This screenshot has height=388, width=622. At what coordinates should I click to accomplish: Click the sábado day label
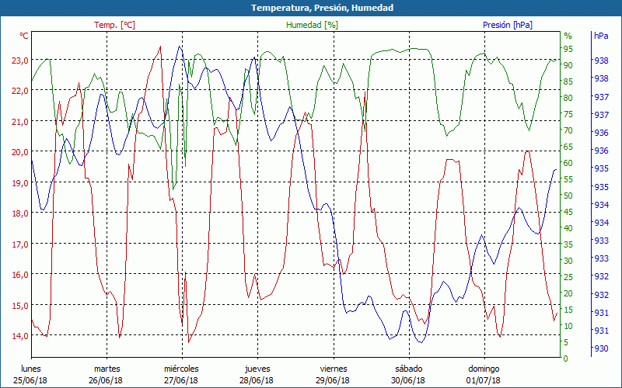(x=409, y=369)
